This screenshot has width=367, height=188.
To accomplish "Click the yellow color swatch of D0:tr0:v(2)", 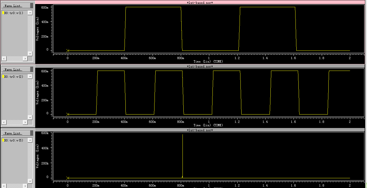I will click(3, 77).
